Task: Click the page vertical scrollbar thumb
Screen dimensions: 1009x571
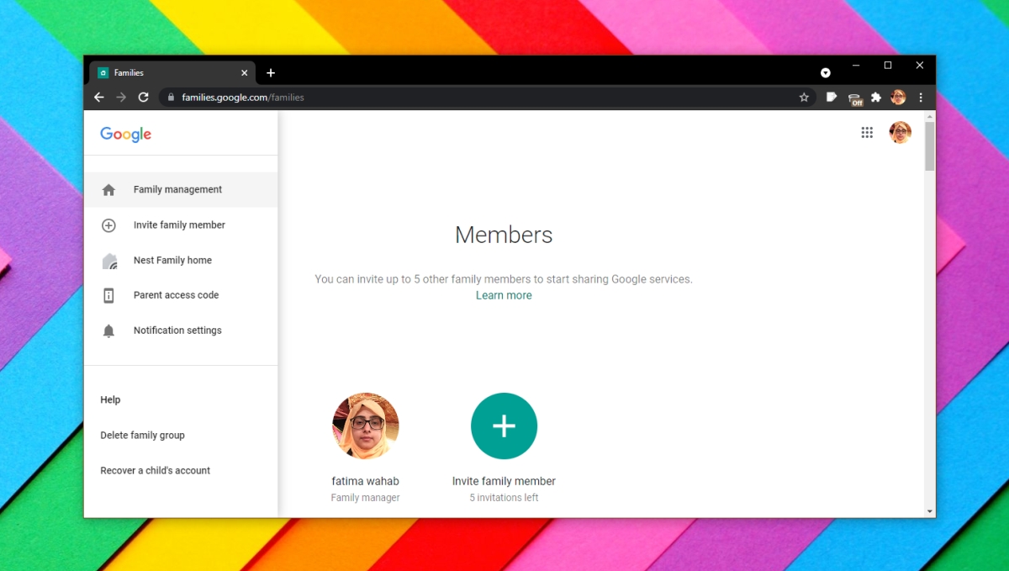Action: (929, 145)
